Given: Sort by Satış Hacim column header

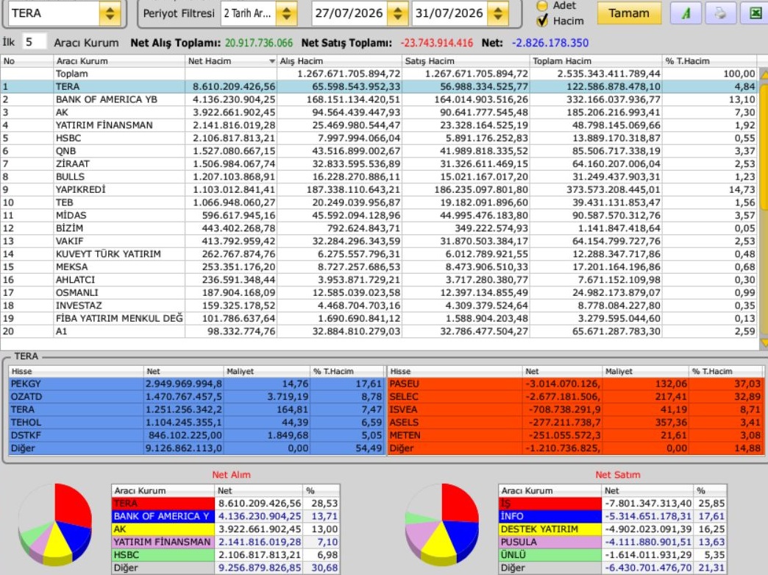Looking at the screenshot, I should [x=466, y=61].
